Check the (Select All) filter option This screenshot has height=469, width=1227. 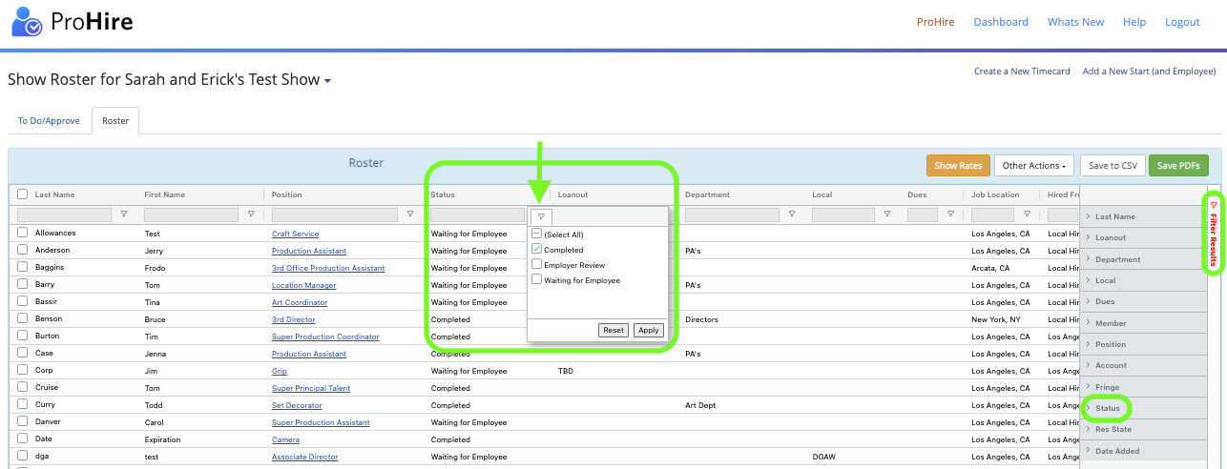(x=537, y=234)
